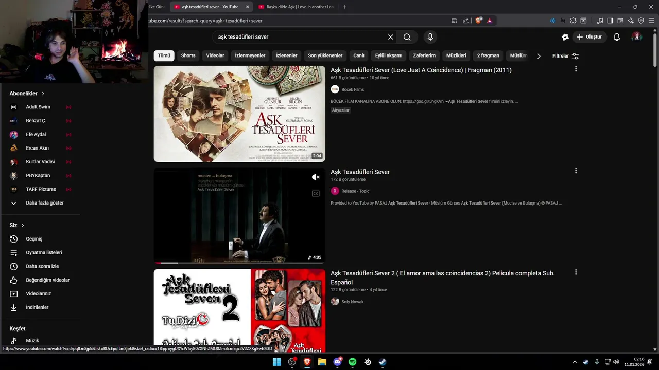
Task: Click the sparkle icon left of Oluştur
Action: point(565,37)
